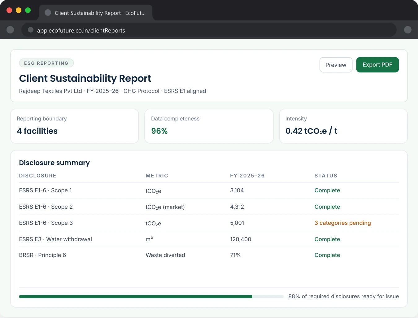
Task: Click the 88% of required disclosures text
Action: click(x=344, y=296)
